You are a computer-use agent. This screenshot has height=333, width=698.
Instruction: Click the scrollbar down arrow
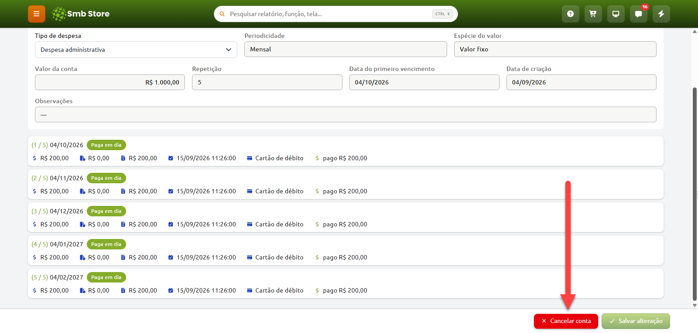click(695, 305)
